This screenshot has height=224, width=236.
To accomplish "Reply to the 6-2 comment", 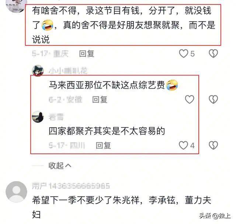I will tap(100, 99).
